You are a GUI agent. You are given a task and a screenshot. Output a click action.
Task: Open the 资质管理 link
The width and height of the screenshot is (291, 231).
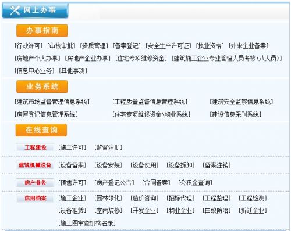pos(94,46)
